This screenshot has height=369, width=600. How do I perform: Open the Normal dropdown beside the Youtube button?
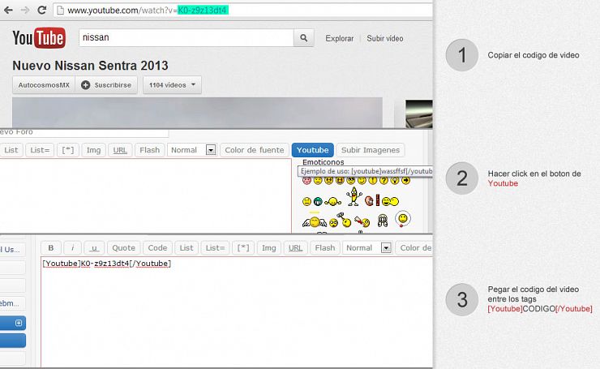click(x=191, y=150)
